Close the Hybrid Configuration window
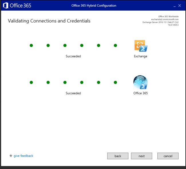This screenshot has height=169, width=186. [180, 5]
